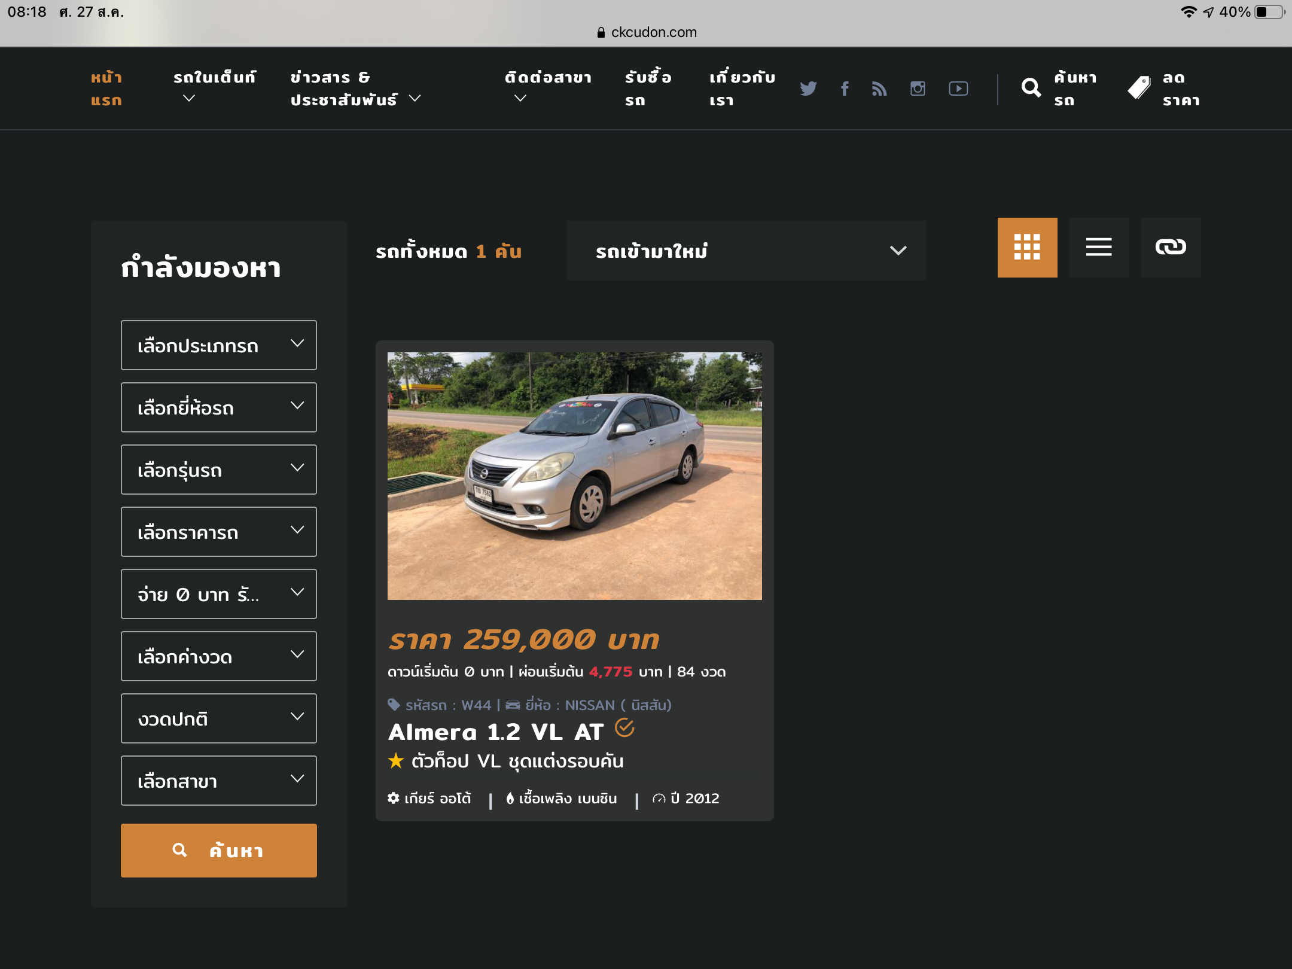Open the งวดปกติ dropdown
This screenshot has width=1292, height=969.
[219, 718]
